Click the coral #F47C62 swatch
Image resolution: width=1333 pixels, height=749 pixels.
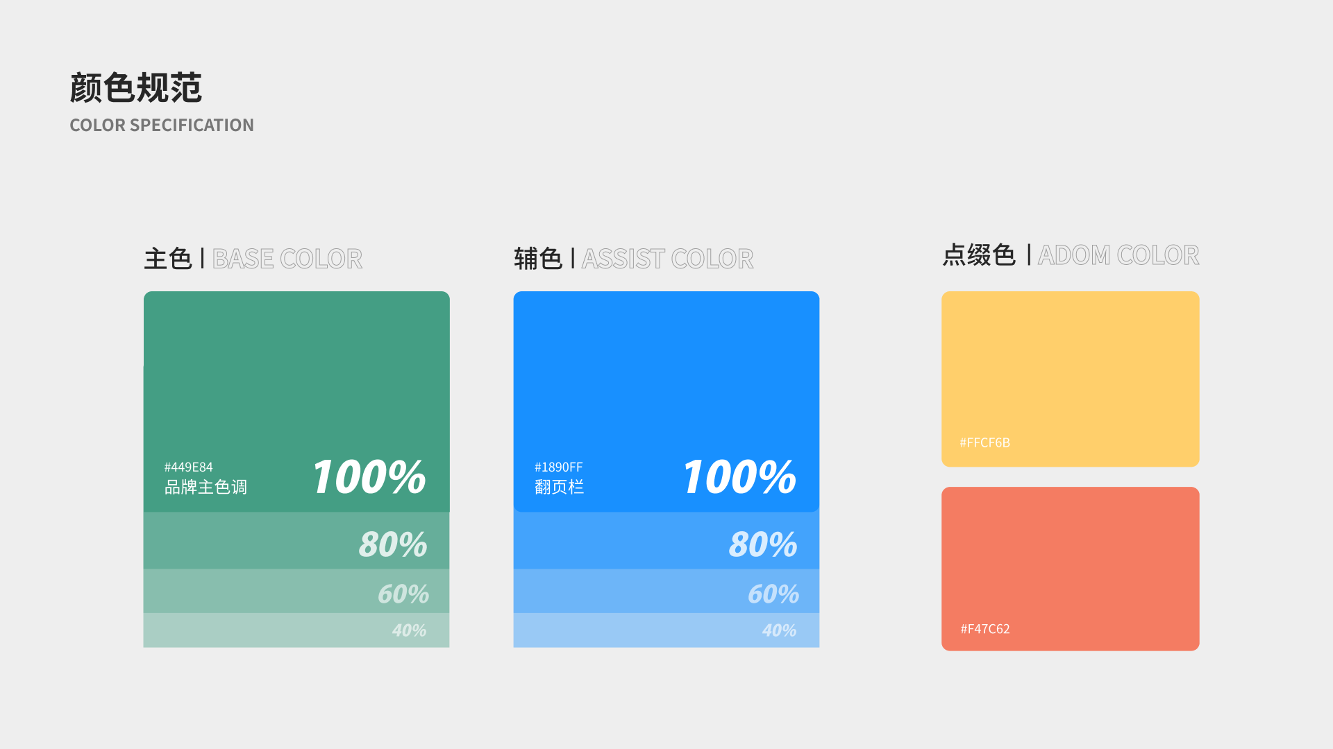coord(1071,569)
